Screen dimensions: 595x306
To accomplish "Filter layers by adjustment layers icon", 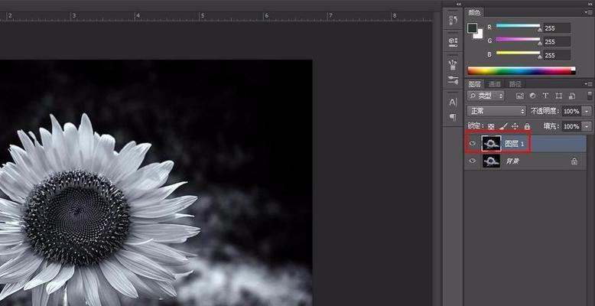I will 532,96.
